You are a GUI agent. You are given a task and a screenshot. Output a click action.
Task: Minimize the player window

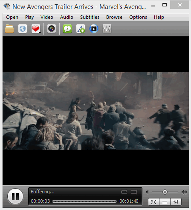153,6
